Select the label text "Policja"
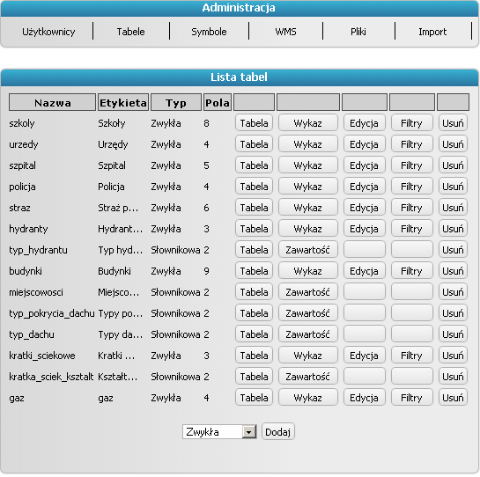 [111, 187]
